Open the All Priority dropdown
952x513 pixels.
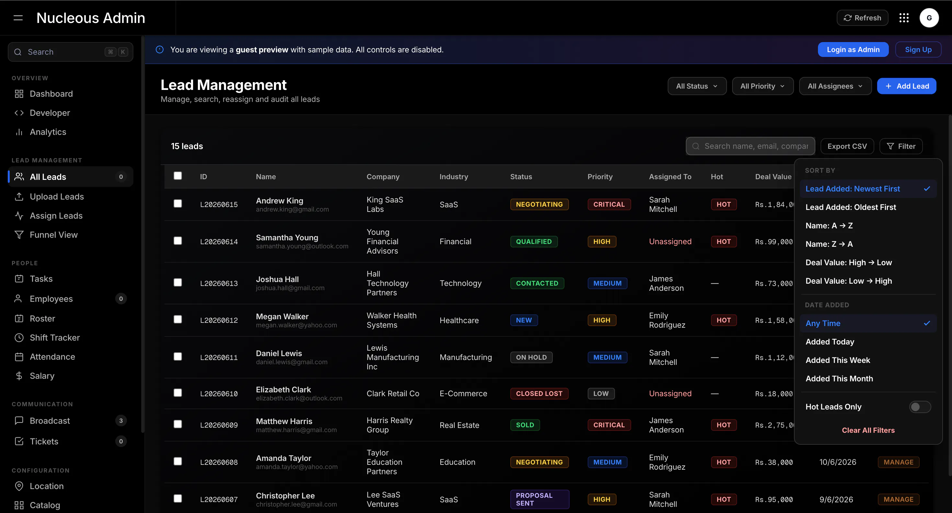[763, 86]
